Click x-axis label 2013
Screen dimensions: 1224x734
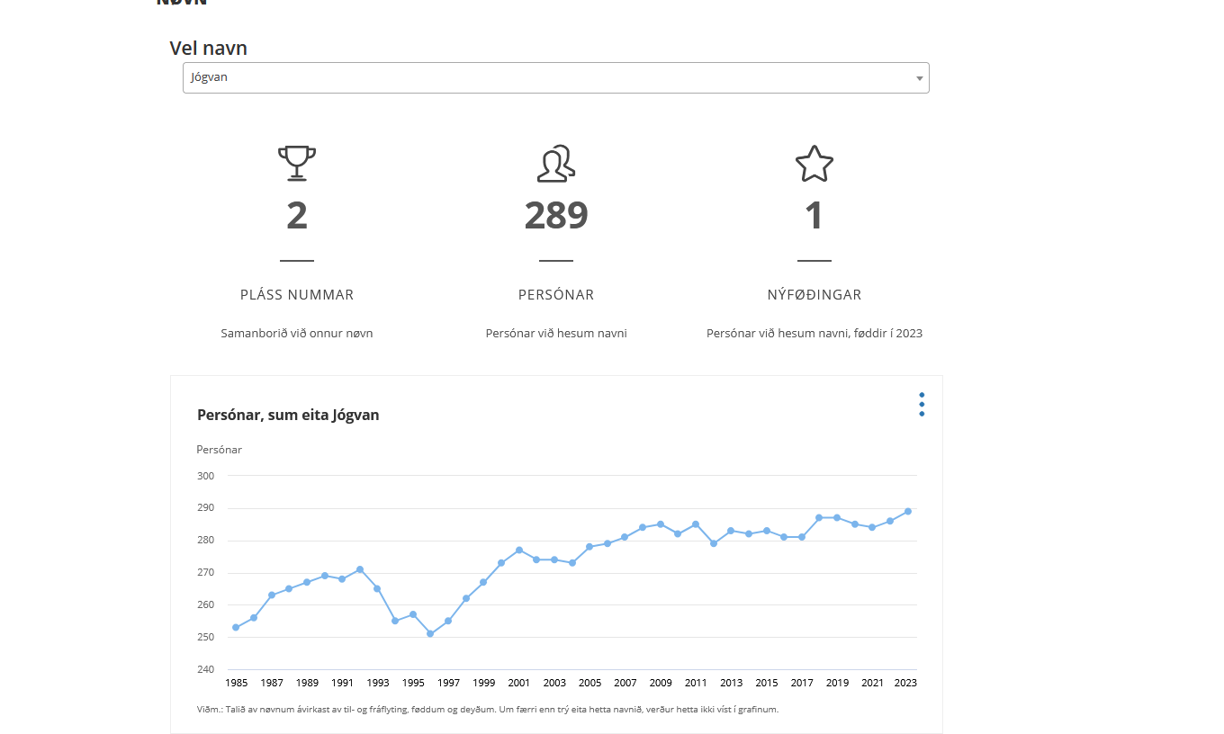pyautogui.click(x=732, y=683)
